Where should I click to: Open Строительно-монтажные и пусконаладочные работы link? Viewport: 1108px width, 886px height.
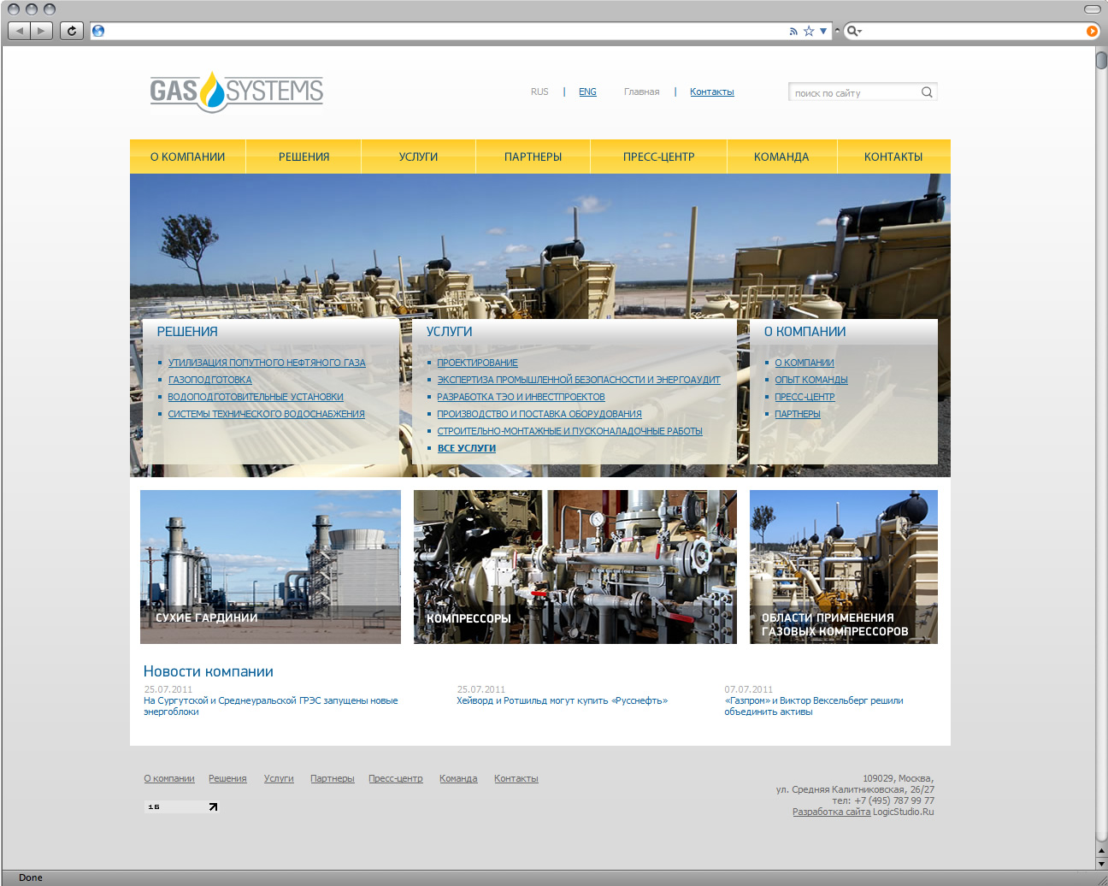pyautogui.click(x=569, y=431)
